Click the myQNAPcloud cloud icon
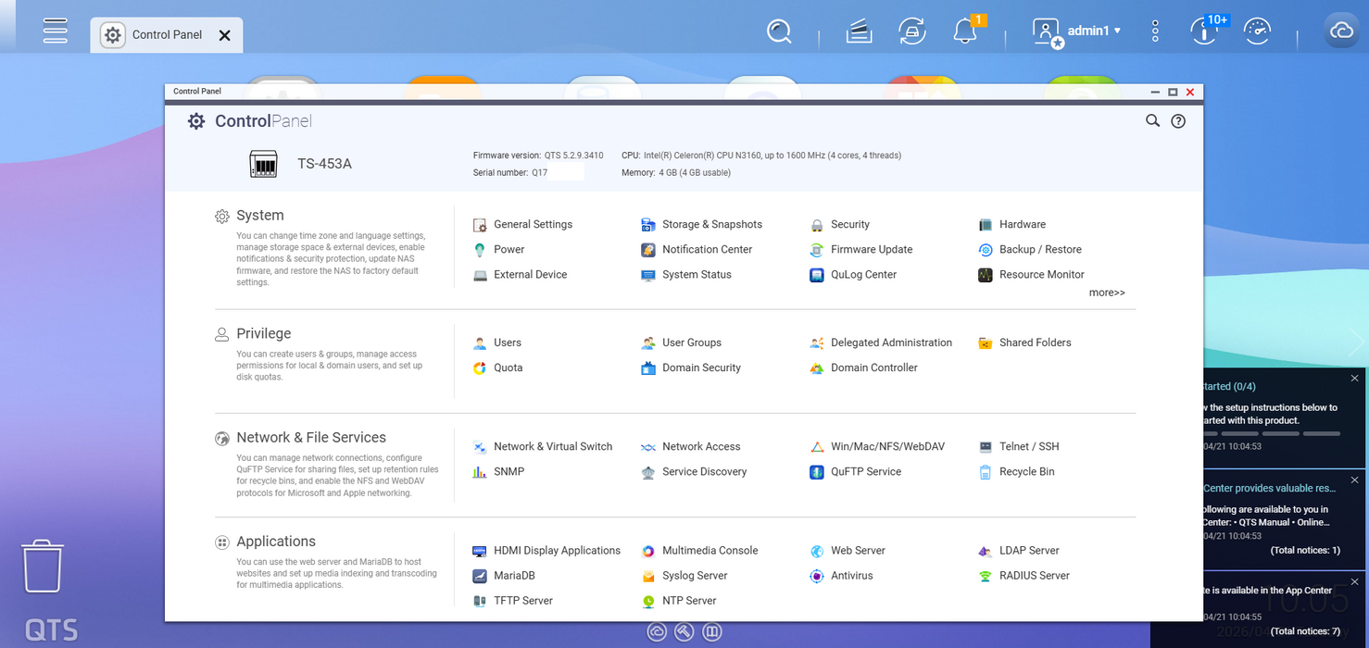 (1341, 31)
